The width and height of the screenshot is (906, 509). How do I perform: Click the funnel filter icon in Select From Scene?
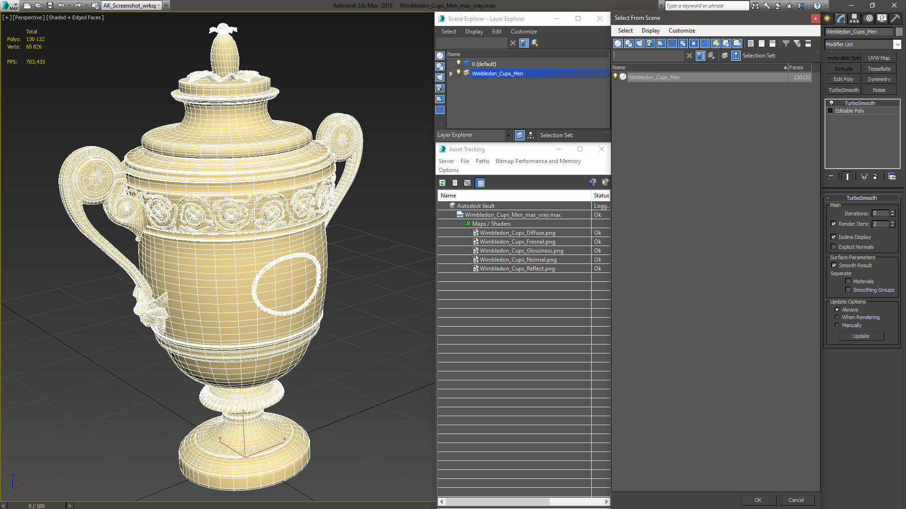(x=786, y=43)
